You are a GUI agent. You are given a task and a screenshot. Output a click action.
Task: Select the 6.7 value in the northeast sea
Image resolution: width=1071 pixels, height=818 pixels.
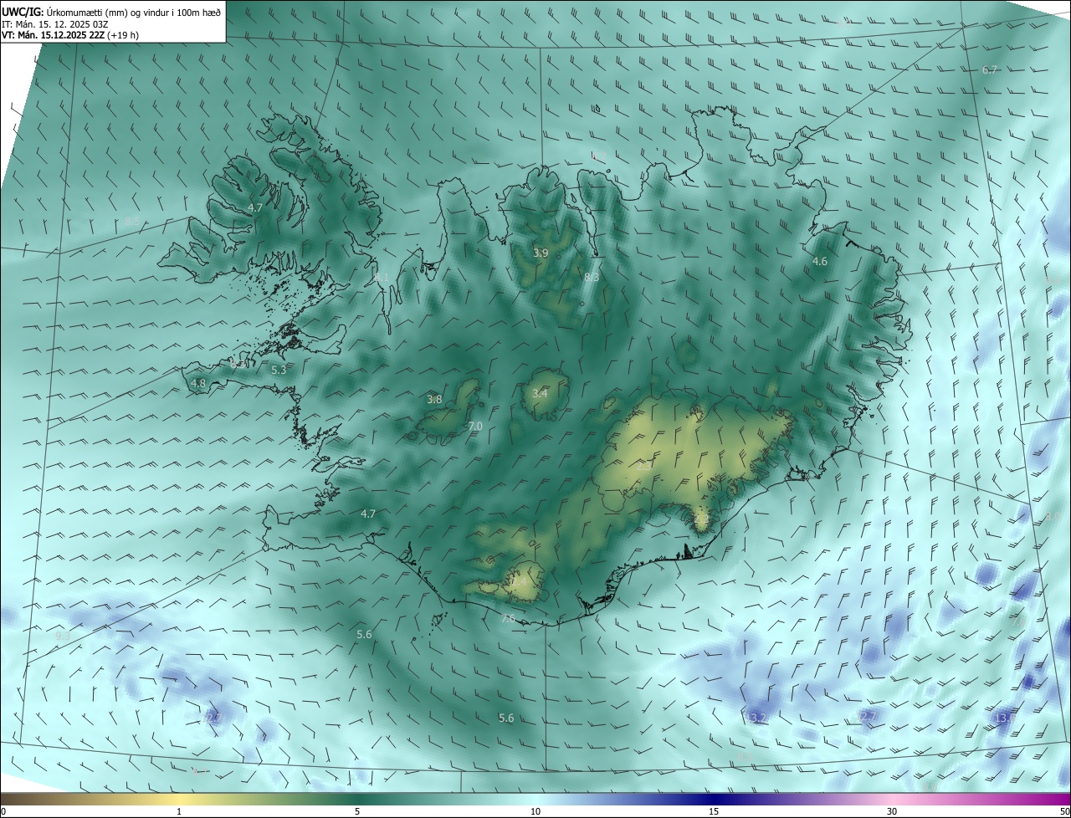[990, 70]
